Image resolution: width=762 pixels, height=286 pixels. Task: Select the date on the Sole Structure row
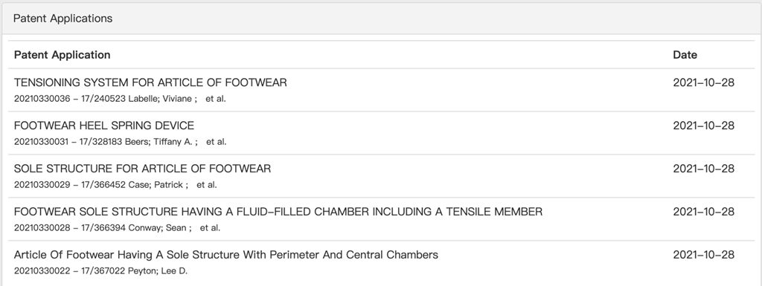point(704,169)
